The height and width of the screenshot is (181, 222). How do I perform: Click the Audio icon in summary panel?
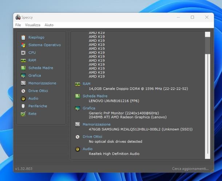click(x=78, y=149)
